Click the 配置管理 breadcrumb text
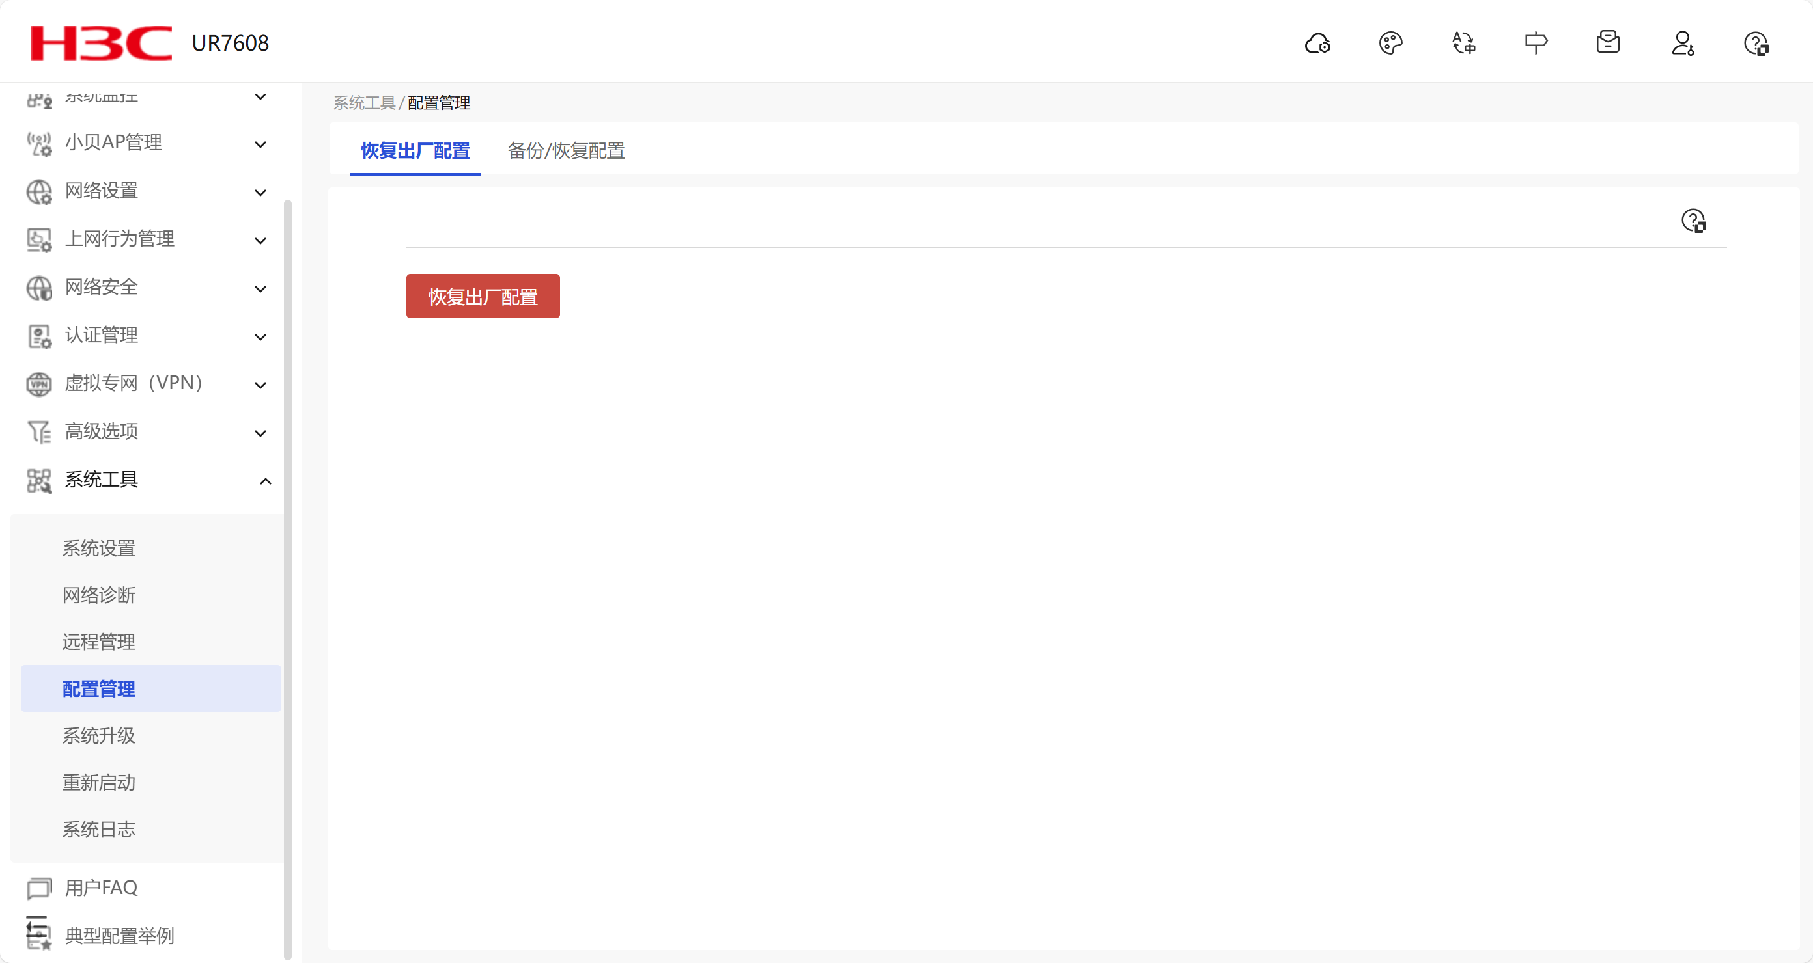The width and height of the screenshot is (1813, 963). pyautogui.click(x=438, y=103)
